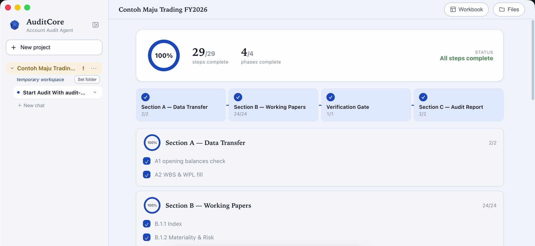Uncheck the A1 opening balances check box
Screen dimensions: 535x246
(x=146, y=161)
